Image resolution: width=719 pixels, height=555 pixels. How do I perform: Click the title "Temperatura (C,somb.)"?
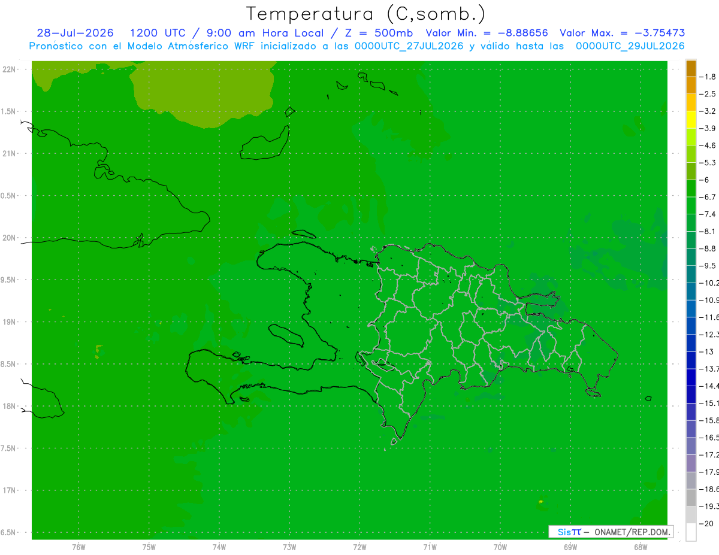(x=366, y=14)
